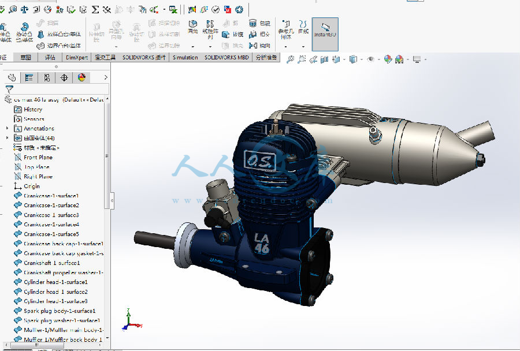The image size is (520, 351).
Task: Open the DimXpertManager crosshair panel tab
Action: (64, 77)
